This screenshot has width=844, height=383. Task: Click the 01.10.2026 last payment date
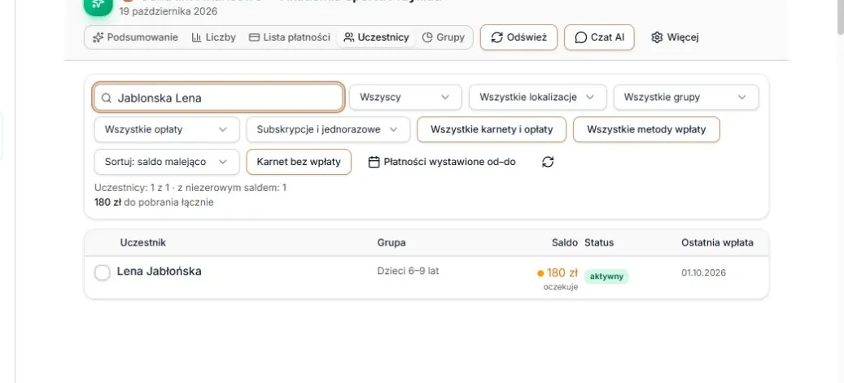(x=703, y=272)
